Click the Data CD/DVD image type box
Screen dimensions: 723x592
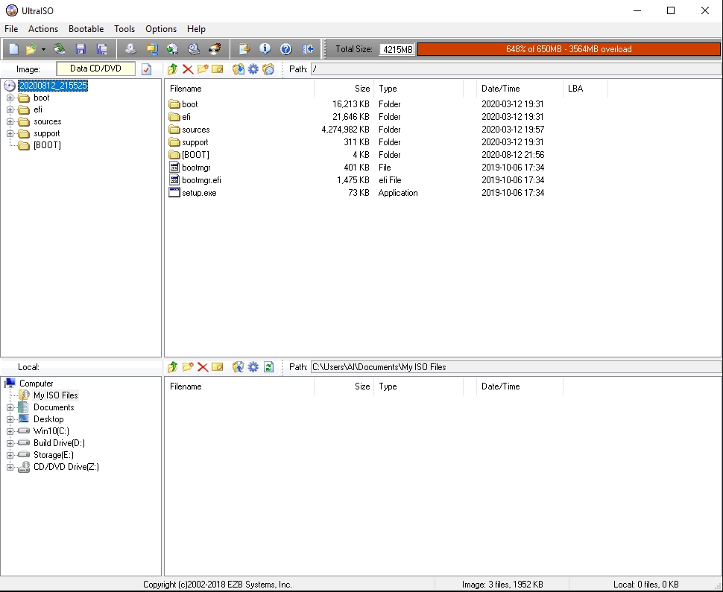click(96, 69)
